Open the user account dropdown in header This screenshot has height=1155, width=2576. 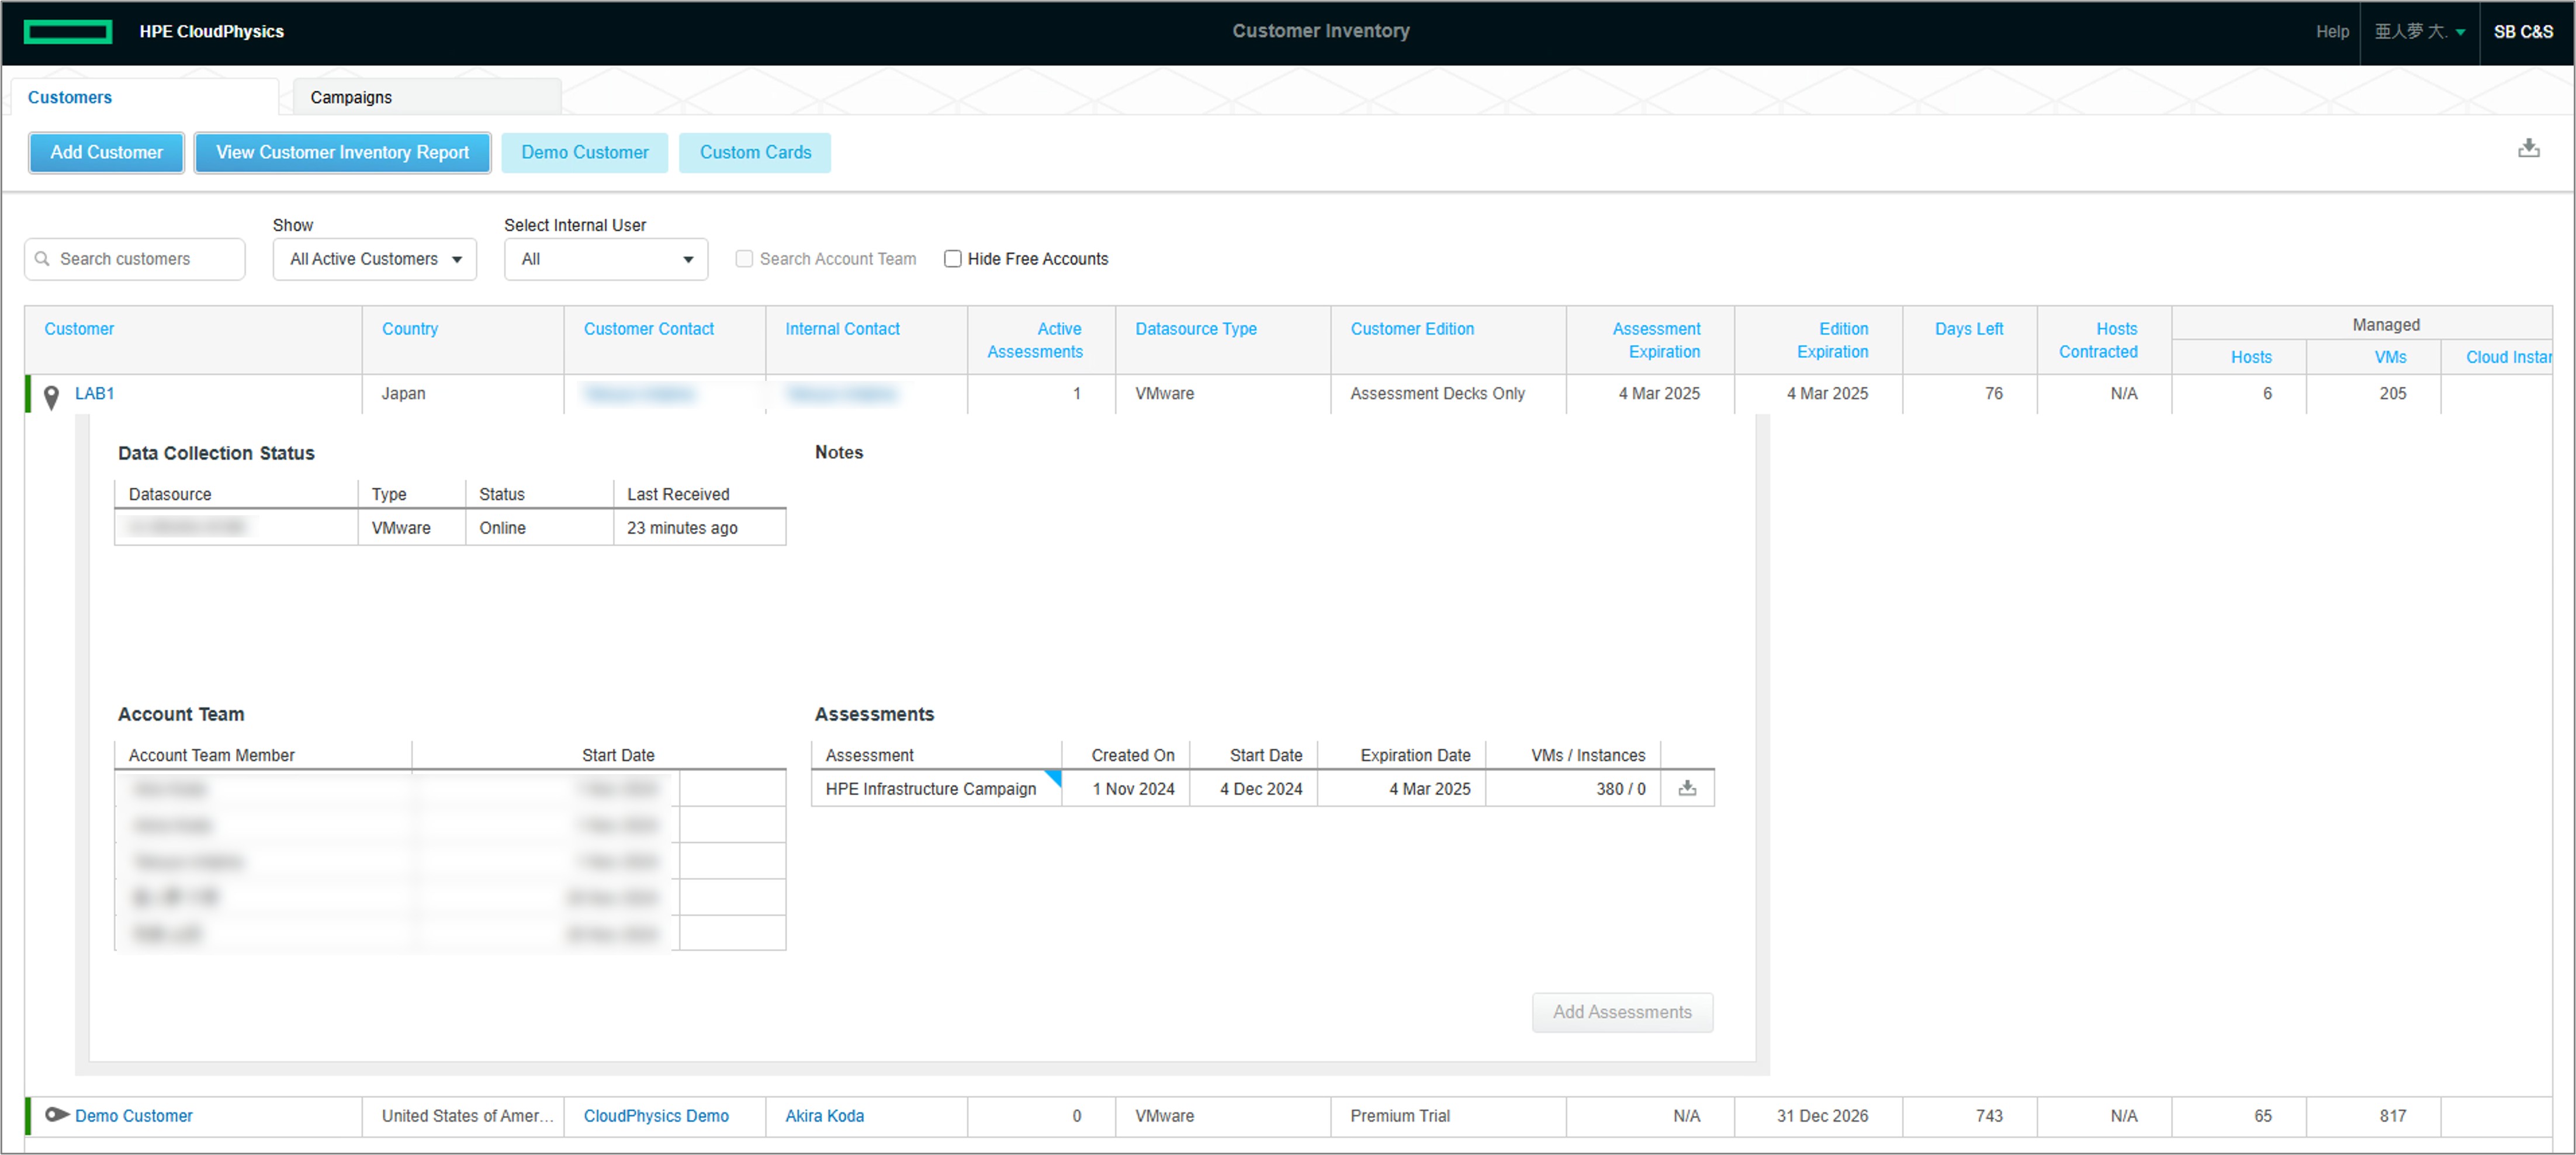click(x=2419, y=32)
